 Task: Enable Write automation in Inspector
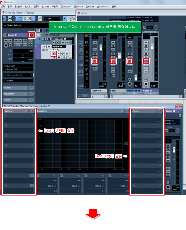pos(20,41)
